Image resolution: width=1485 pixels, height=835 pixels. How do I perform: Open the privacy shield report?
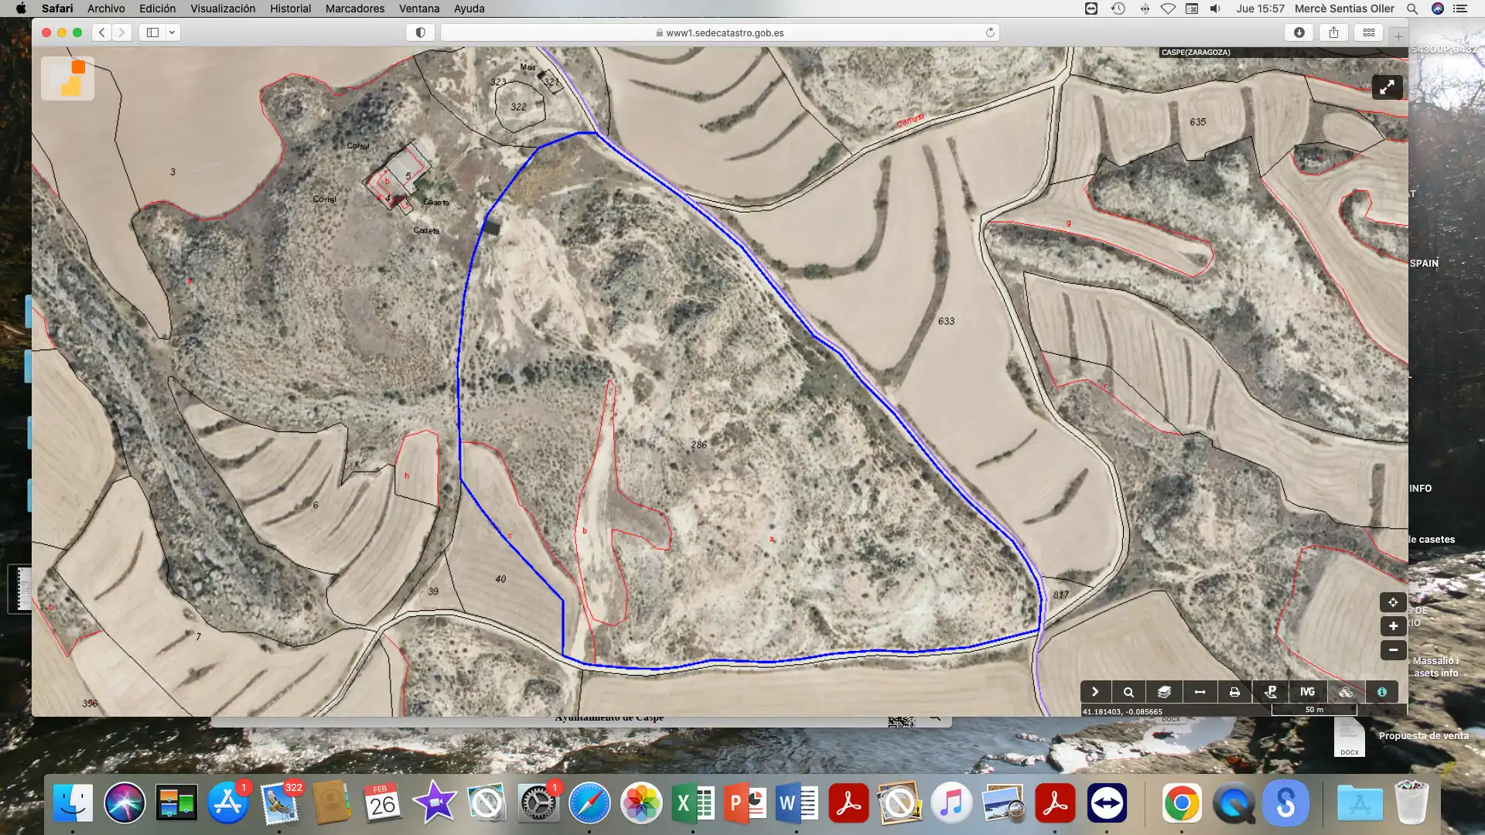click(x=420, y=32)
